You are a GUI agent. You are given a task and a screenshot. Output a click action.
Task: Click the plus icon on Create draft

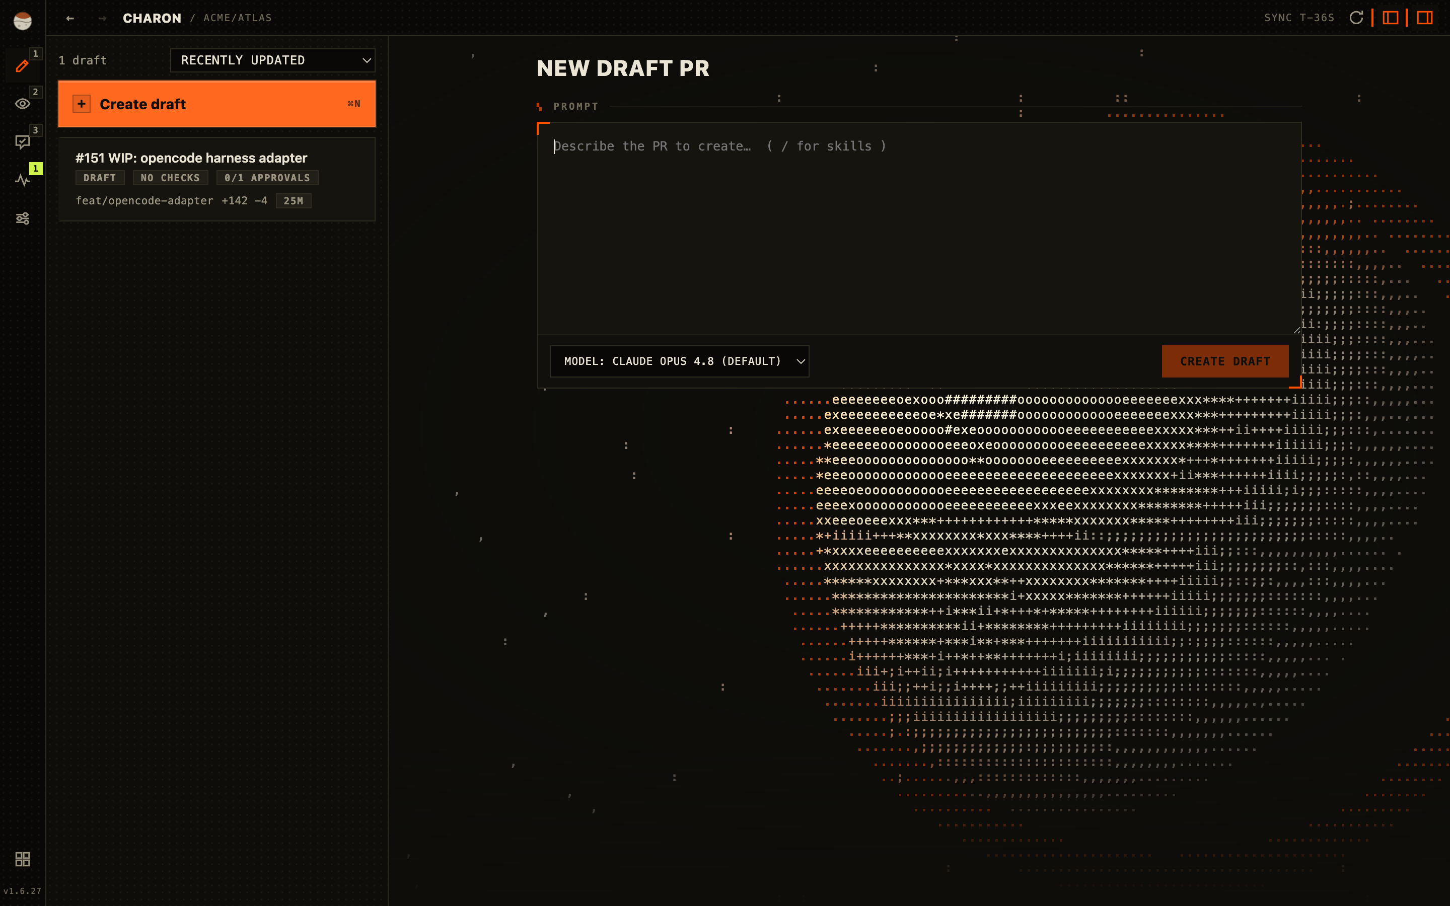pyautogui.click(x=82, y=104)
